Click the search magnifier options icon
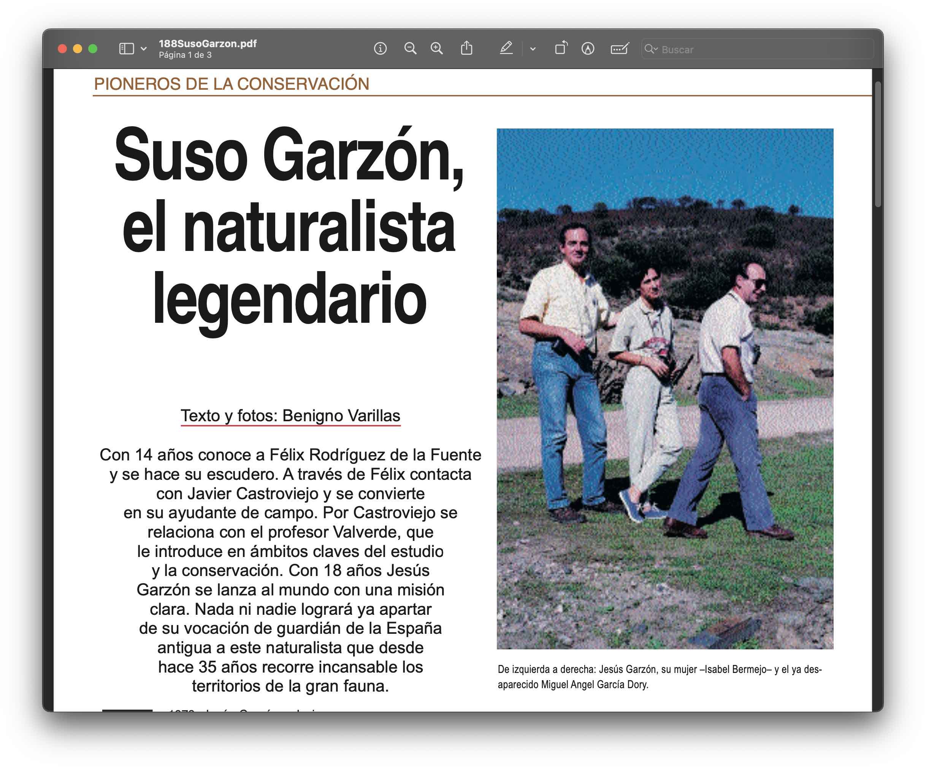Viewport: 926px width, 768px height. click(x=651, y=49)
